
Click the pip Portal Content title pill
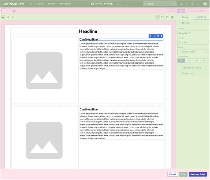pyautogui.click(x=105, y=4)
